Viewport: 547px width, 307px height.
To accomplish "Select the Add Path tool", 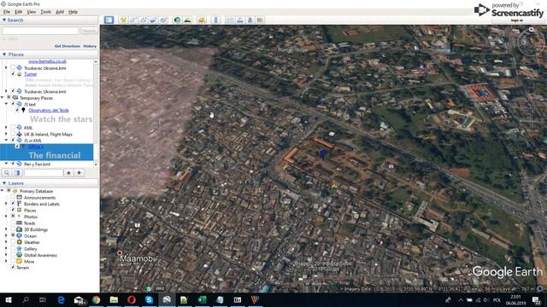I will (x=143, y=20).
